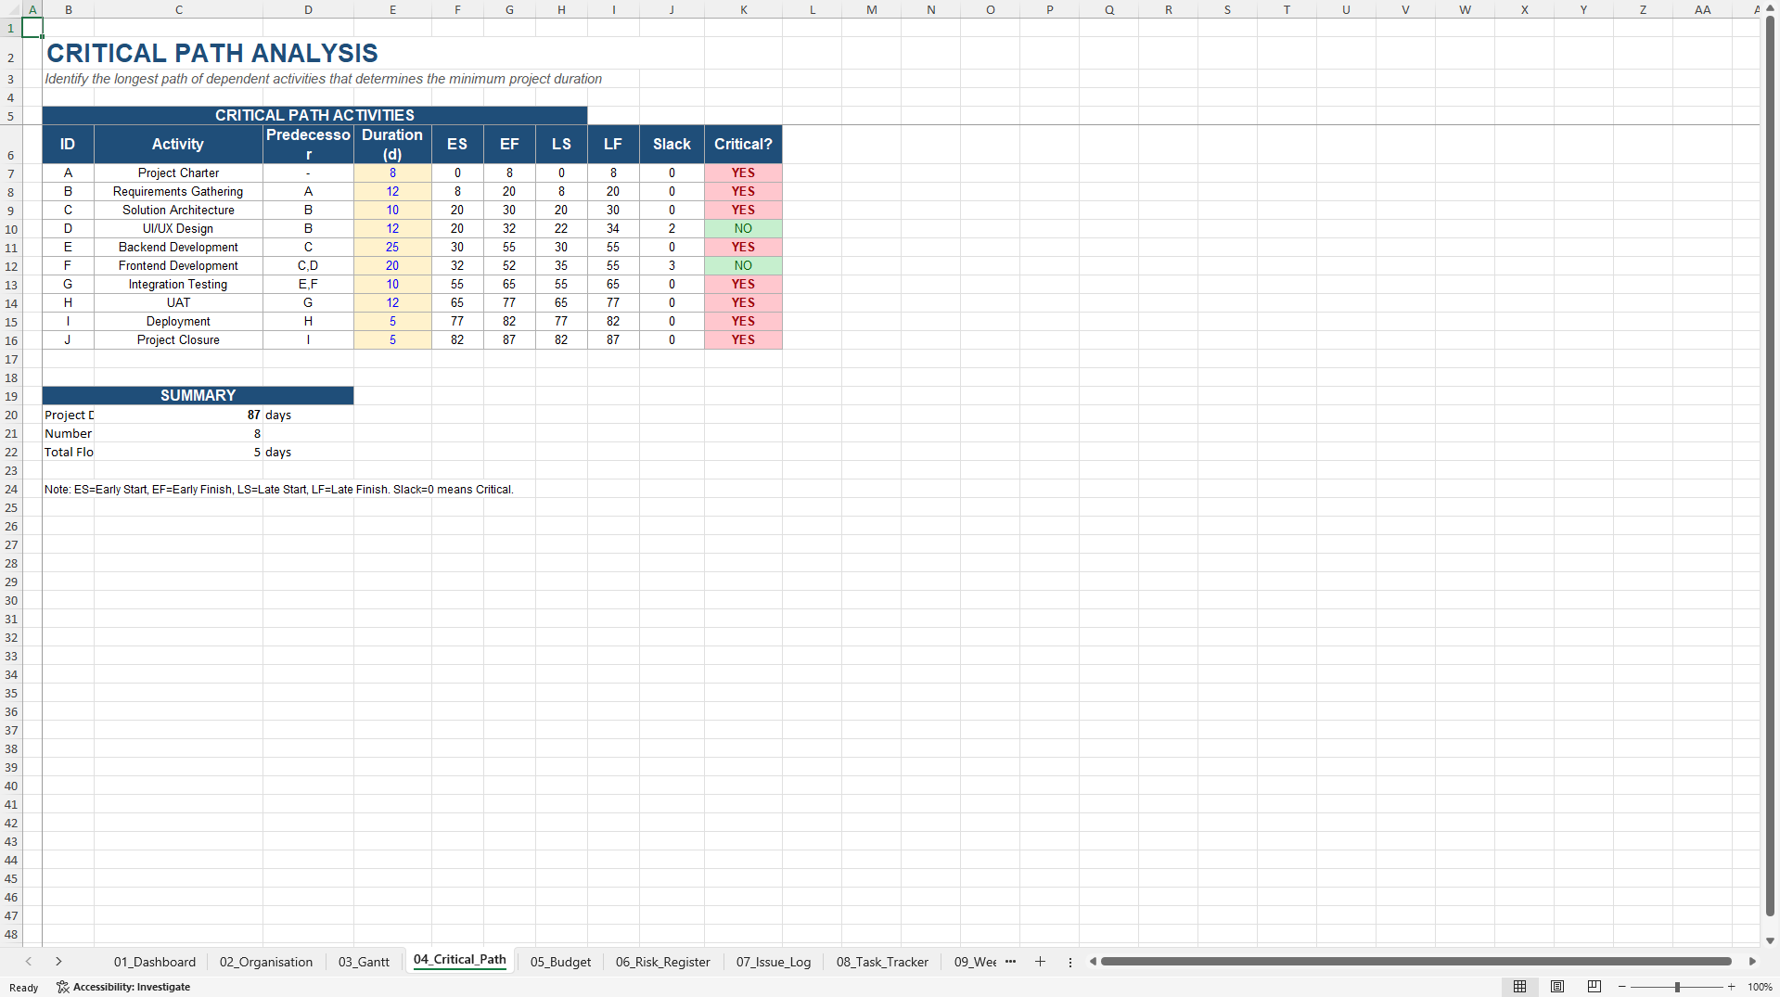Show next sheet tabs arrow
This screenshot has width=1780, height=997.
coord(58,962)
